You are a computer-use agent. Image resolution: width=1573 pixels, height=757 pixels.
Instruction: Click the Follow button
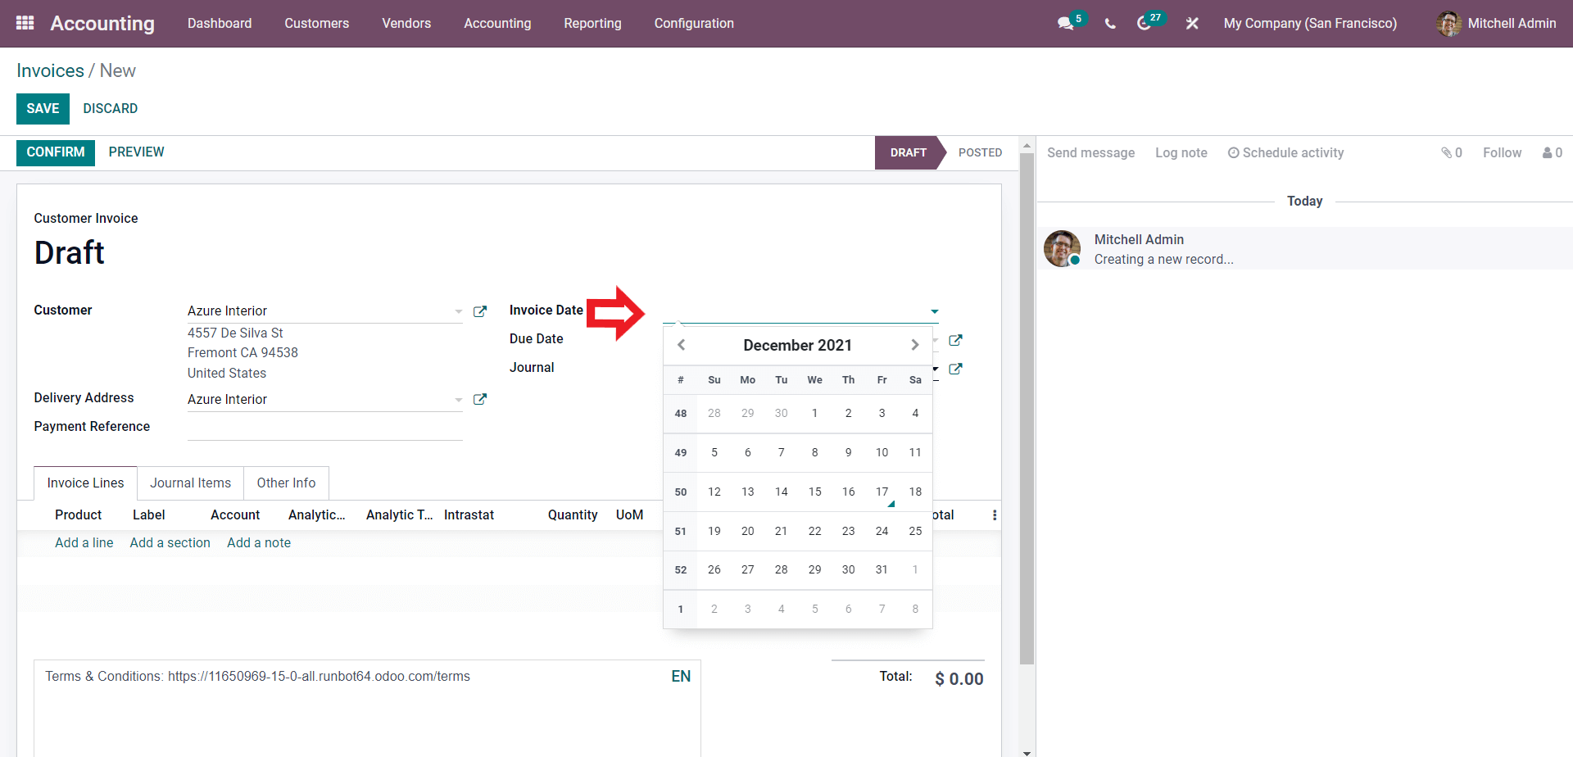click(x=1502, y=152)
